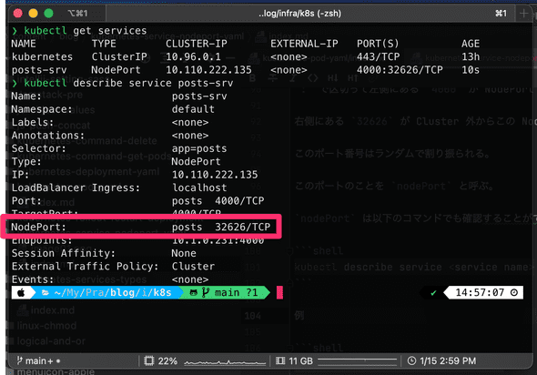This screenshot has height=375, width=537.
Task: Click the CPU usage sparkline graph
Action: click(x=225, y=361)
